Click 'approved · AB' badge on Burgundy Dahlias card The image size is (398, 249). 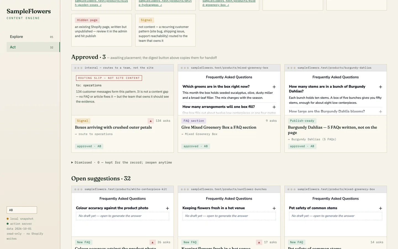302,146
